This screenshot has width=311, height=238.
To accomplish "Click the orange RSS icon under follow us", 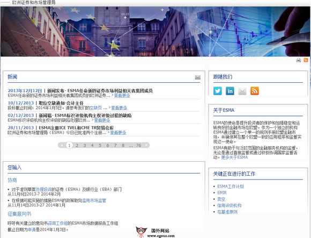I will point(255,91).
